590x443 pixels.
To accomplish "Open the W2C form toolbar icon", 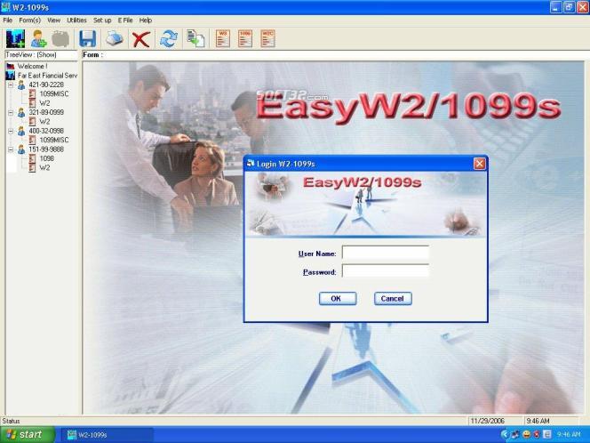I will pos(268,39).
